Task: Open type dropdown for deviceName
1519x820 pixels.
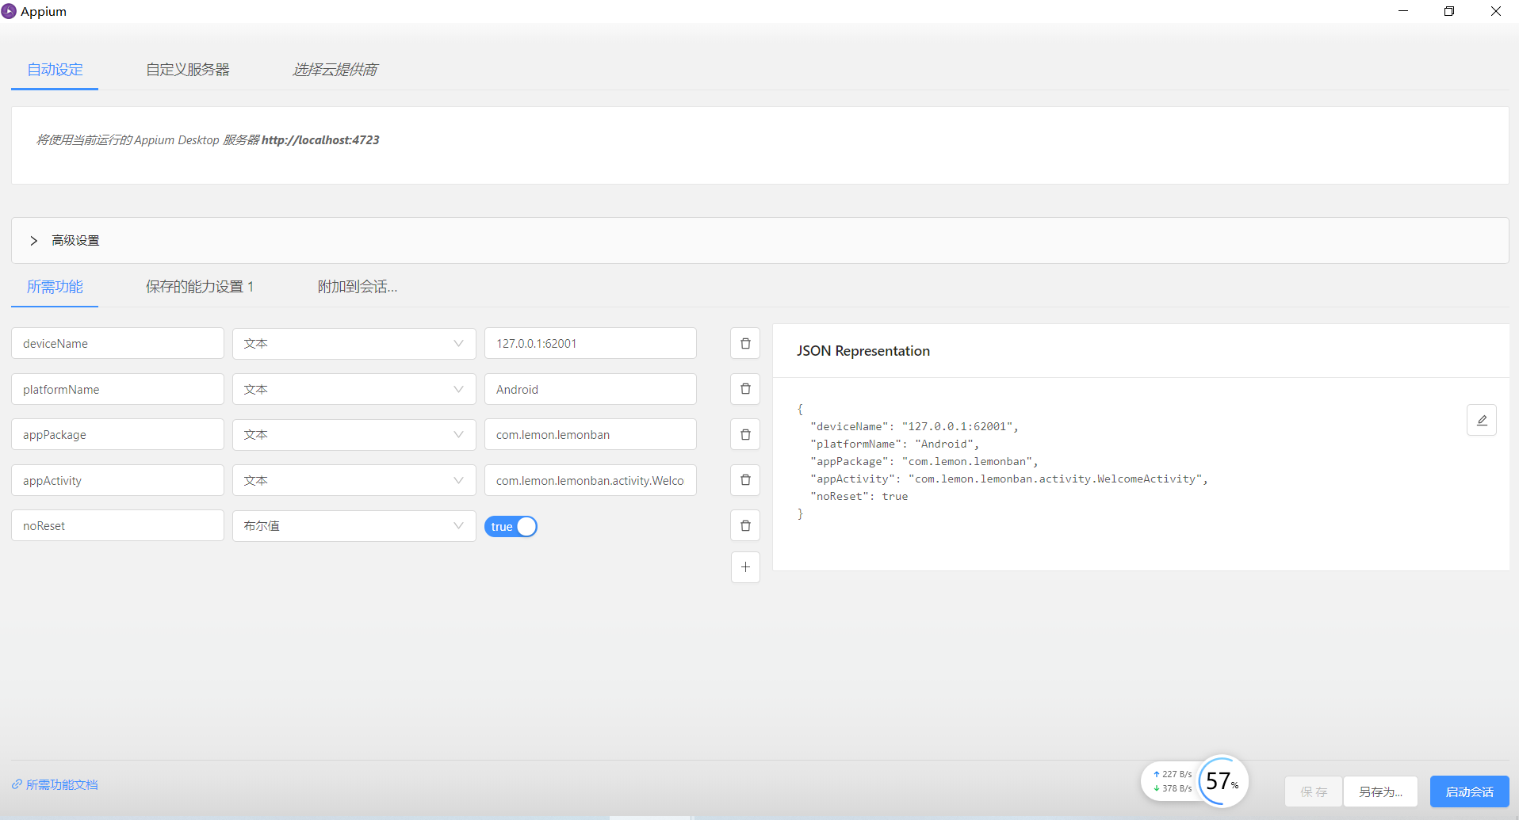Action: coord(354,343)
